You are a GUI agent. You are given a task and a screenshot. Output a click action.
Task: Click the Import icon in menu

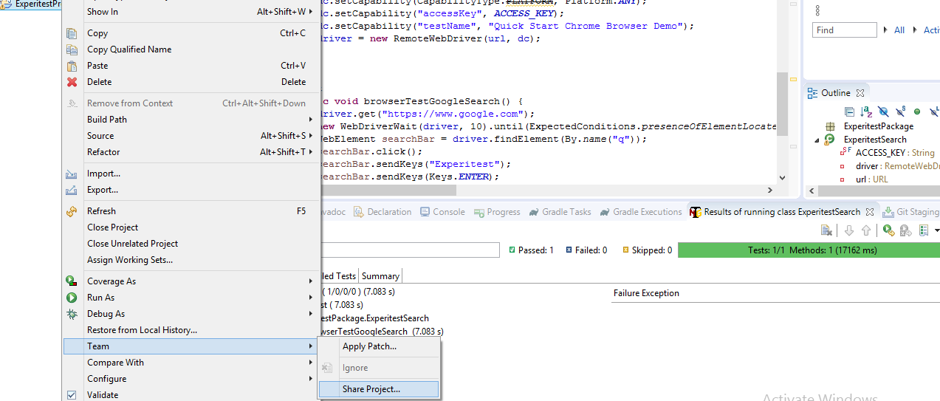[72, 174]
